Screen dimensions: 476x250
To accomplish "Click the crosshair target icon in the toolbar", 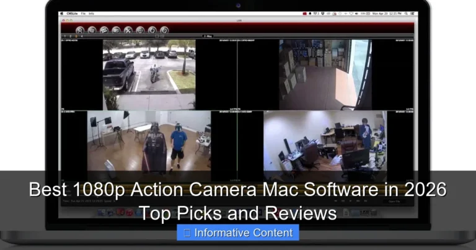I will [140, 30].
